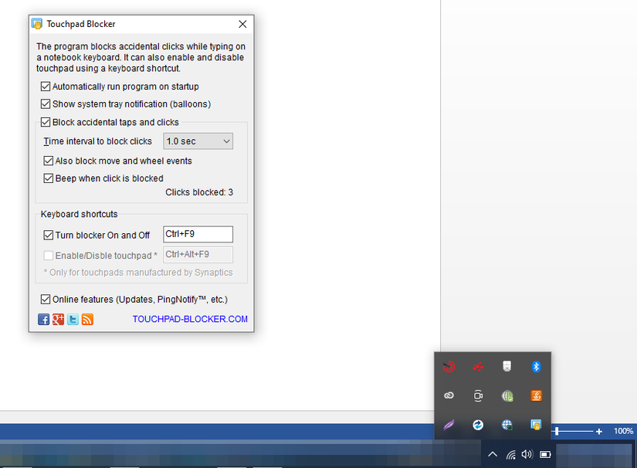Uncheck Also block move and wheel events
Screen dimensions: 637x468
coord(48,161)
